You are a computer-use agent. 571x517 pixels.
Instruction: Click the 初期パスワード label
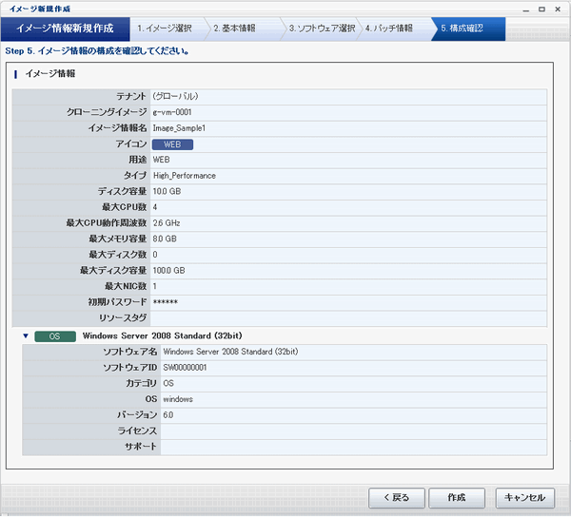click(117, 302)
